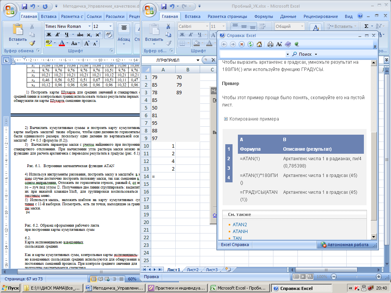Open Word's Вставка ribbon tab
This screenshot has width=391, height=293.
coord(48,16)
